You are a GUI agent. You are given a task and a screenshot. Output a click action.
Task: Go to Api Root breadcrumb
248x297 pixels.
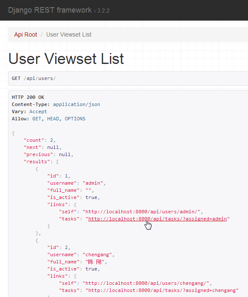coord(26,34)
